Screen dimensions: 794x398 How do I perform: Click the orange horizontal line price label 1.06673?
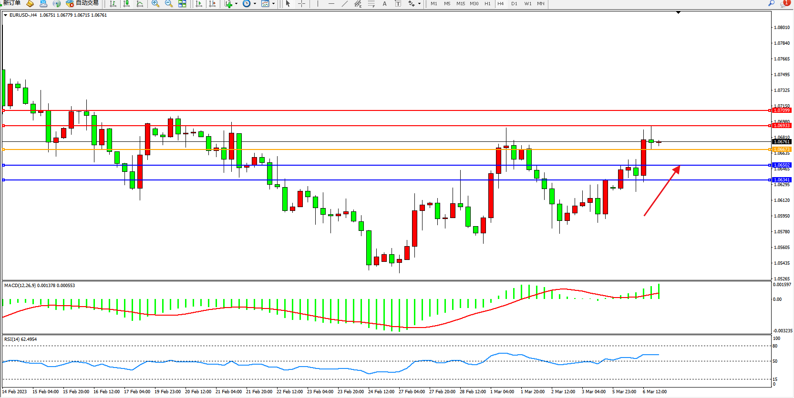coord(781,149)
